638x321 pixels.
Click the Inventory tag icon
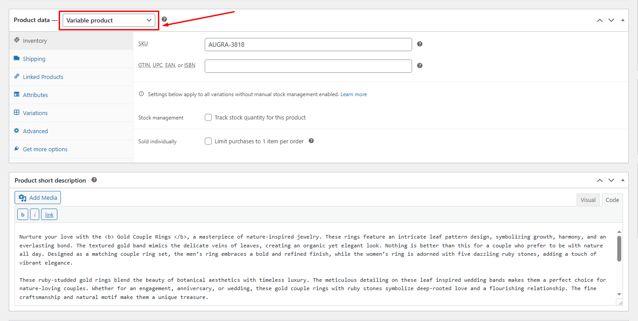point(17,40)
